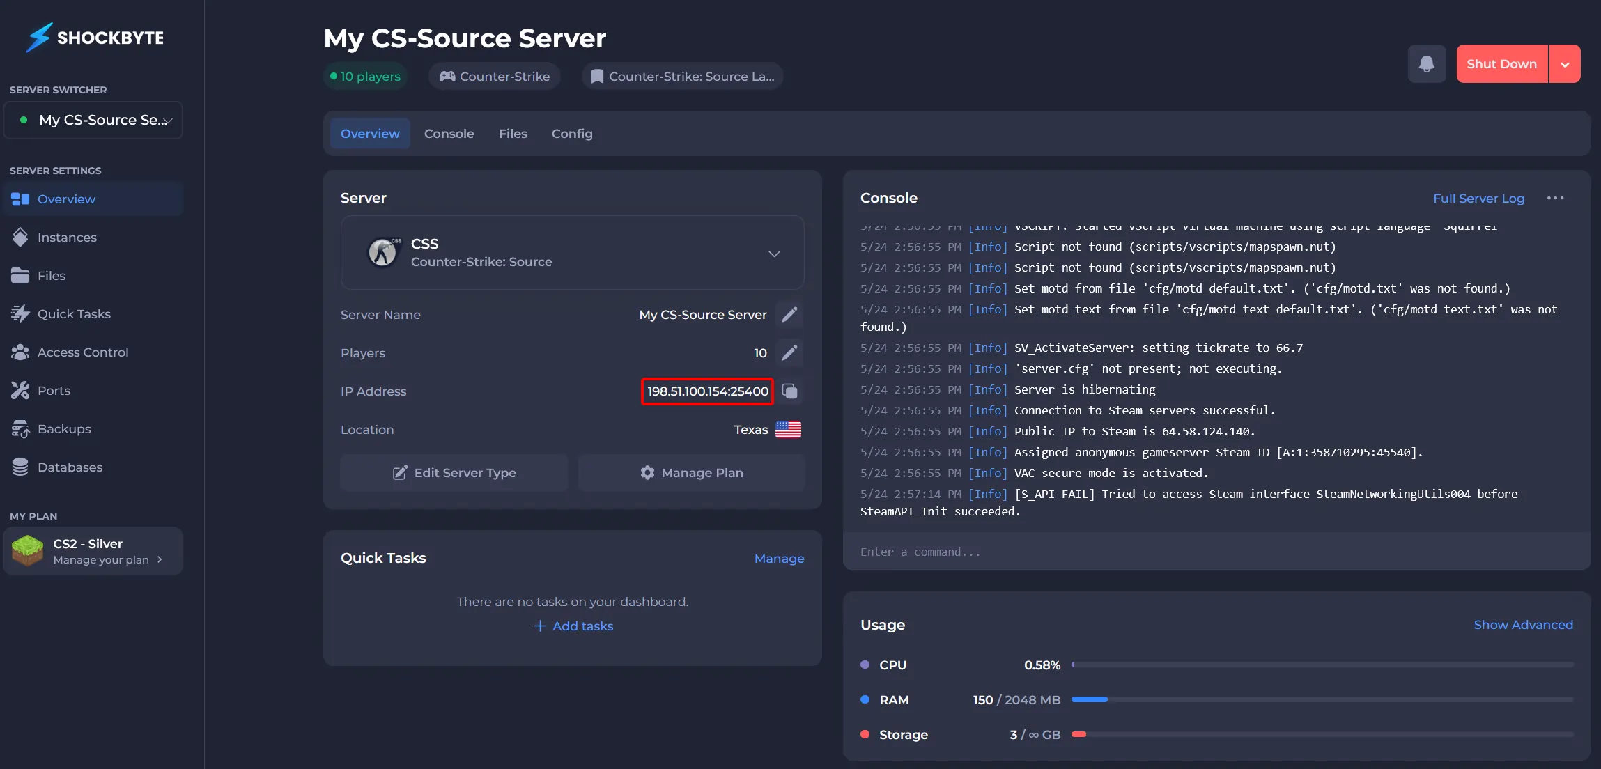Click the 'VAC secure mode is activated.' line
Screen dimensions: 1601x769
coord(1111,474)
